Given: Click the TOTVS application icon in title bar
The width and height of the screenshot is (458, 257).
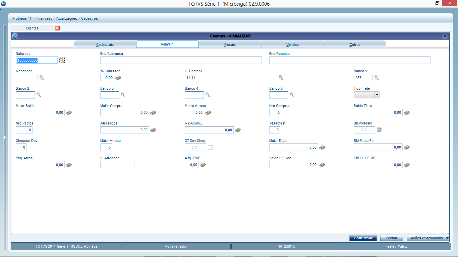Looking at the screenshot, I should pyautogui.click(x=3, y=3).
